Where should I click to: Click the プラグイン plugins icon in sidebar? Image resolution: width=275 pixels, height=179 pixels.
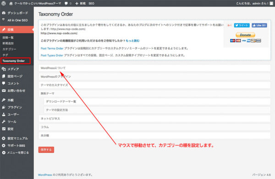click(x=4, y=107)
